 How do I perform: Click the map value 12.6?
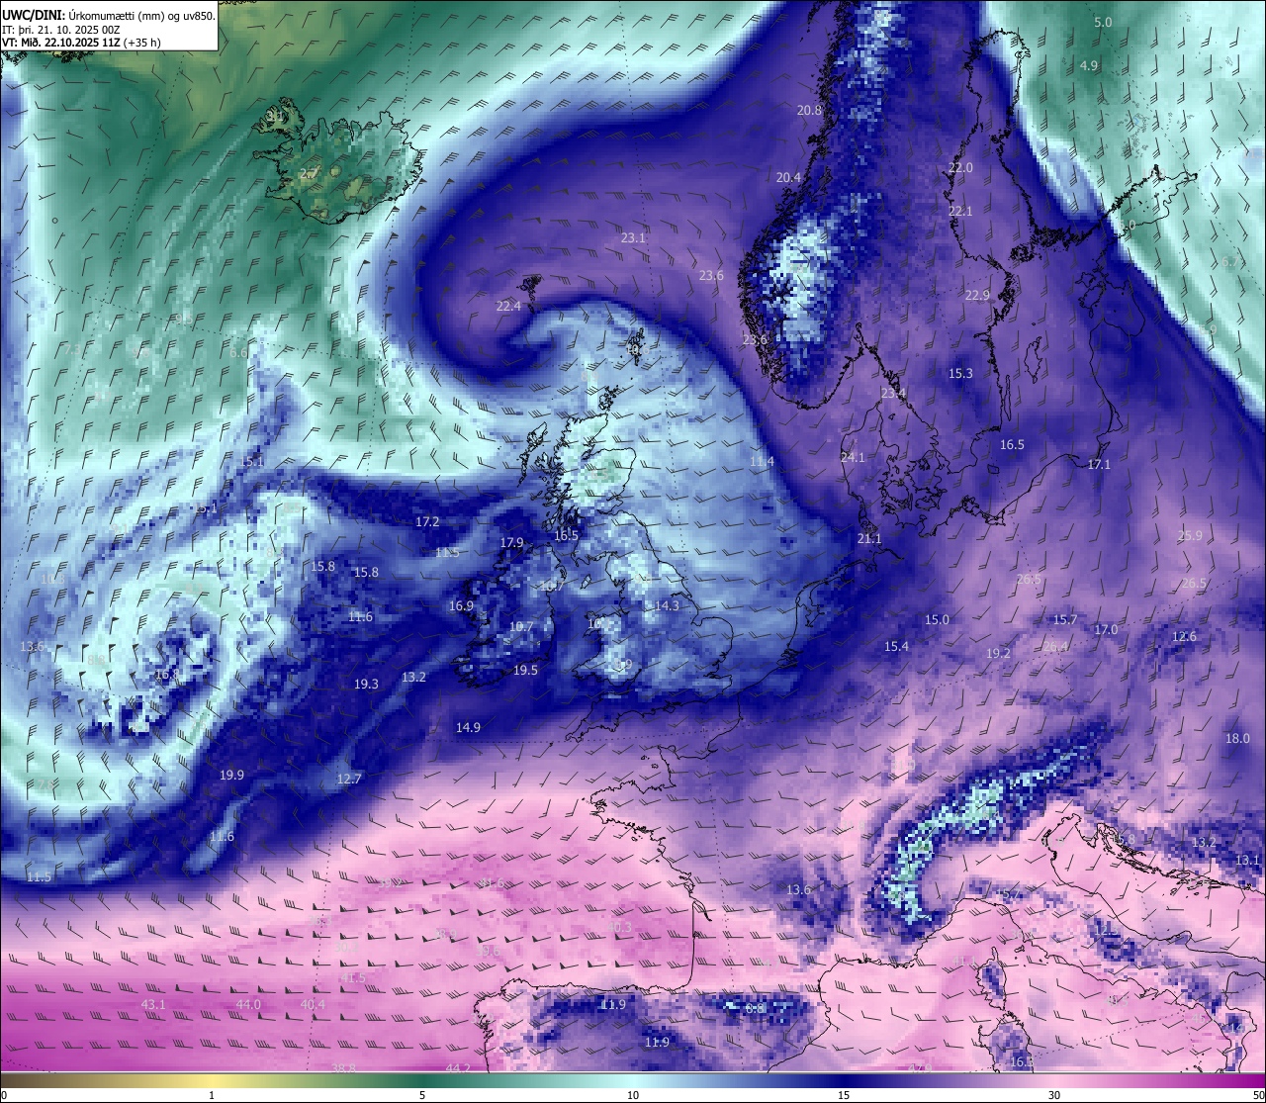click(x=1184, y=636)
